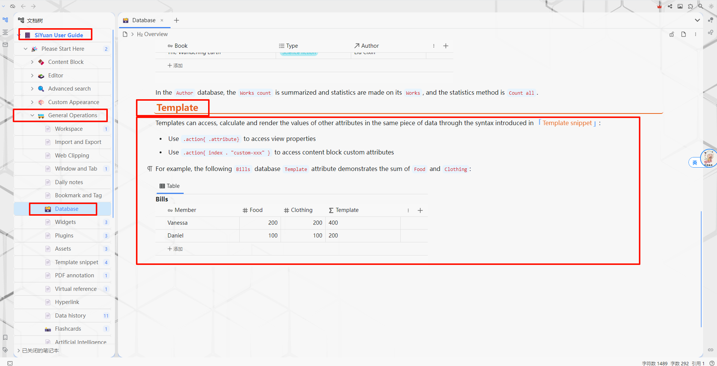The height and width of the screenshot is (366, 717).
Task: Click the cloud sync disabled icon
Action: coord(13,6)
